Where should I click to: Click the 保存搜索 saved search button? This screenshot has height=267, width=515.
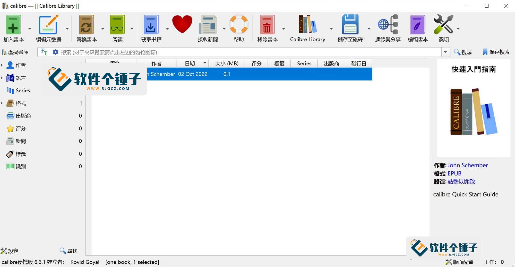click(x=496, y=52)
